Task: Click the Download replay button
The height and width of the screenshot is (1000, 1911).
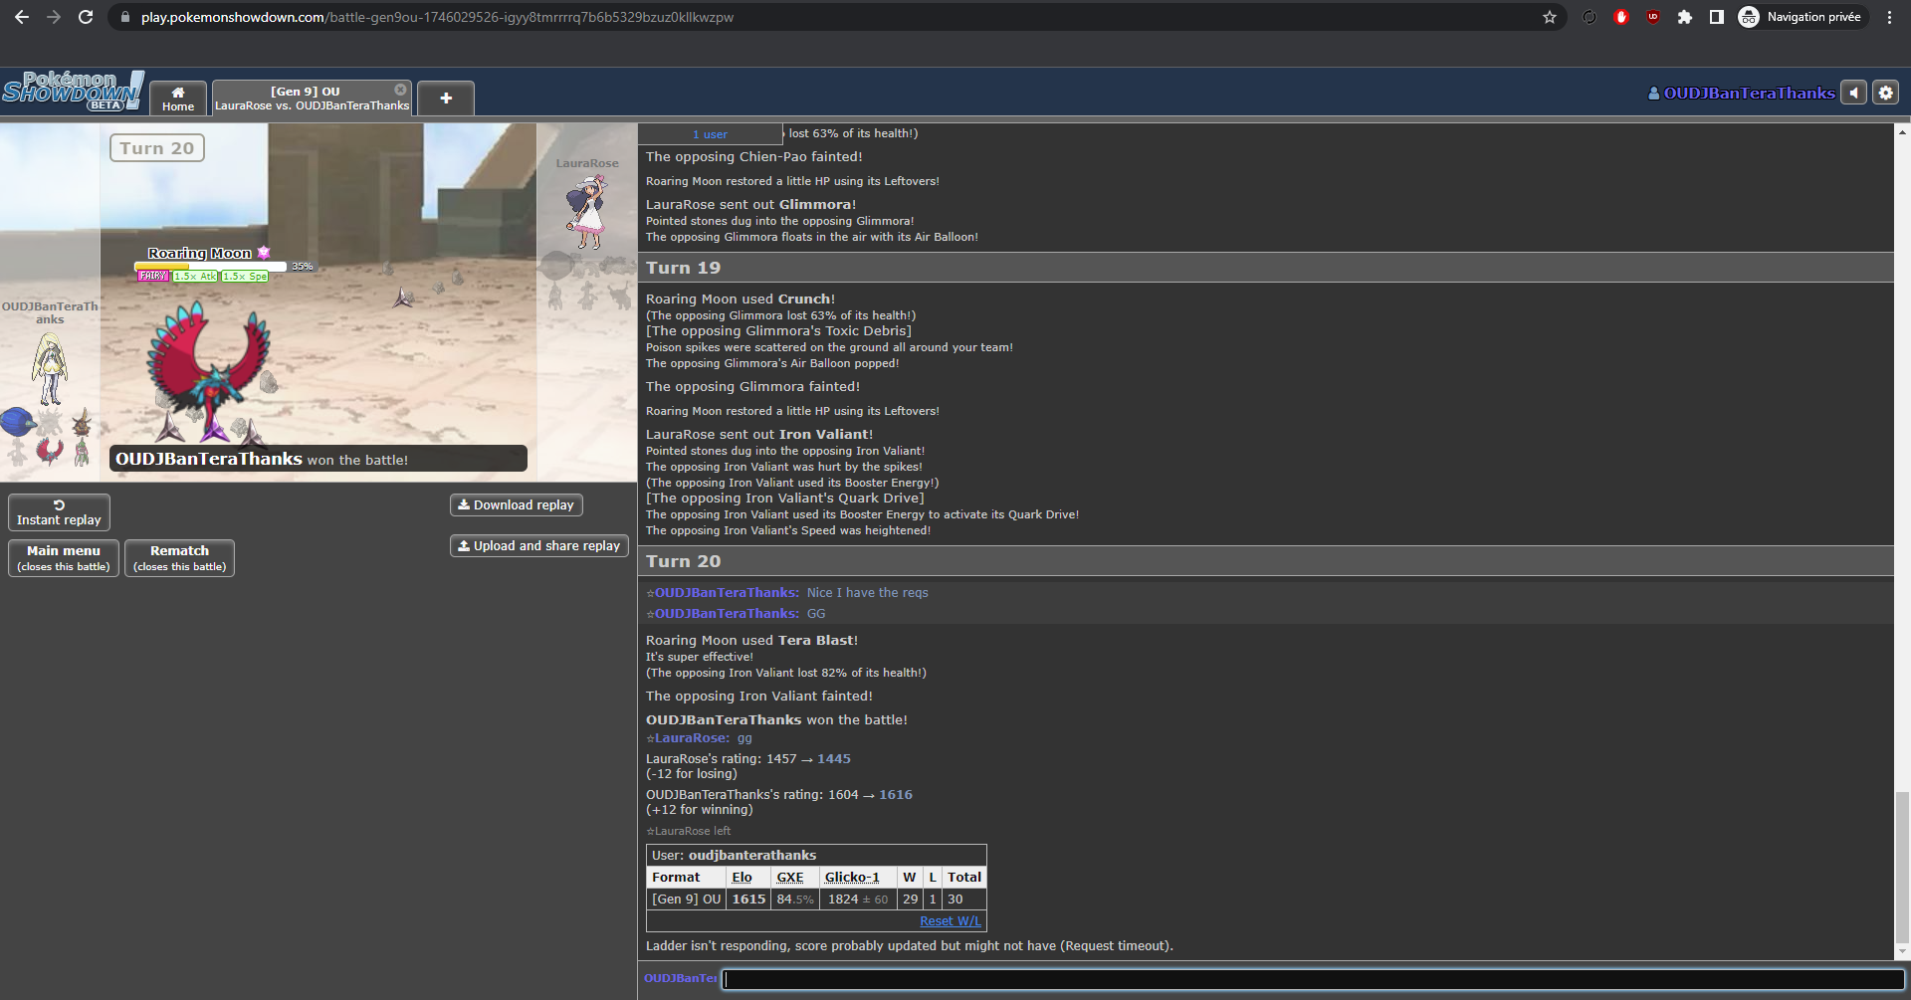Action: click(516, 505)
